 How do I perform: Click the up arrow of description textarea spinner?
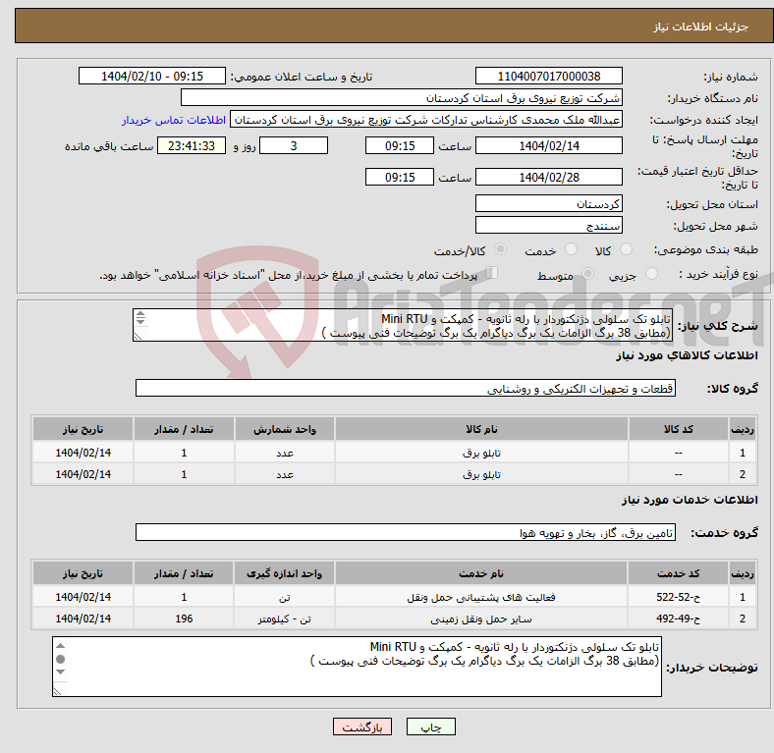pos(140,313)
